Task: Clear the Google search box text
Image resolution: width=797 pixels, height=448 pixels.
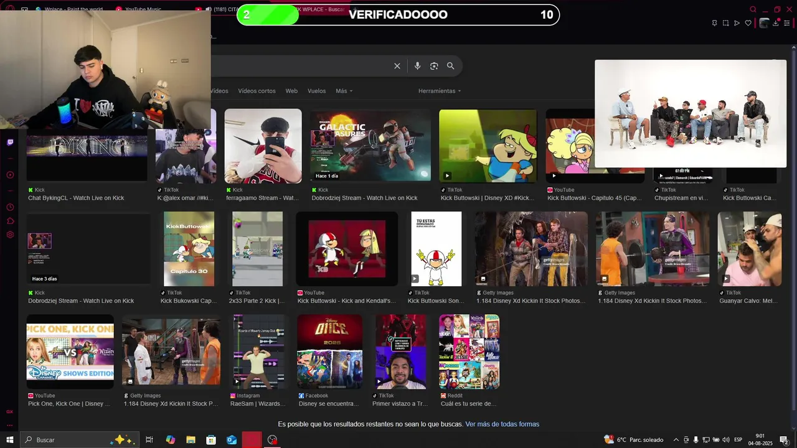Action: click(x=397, y=66)
